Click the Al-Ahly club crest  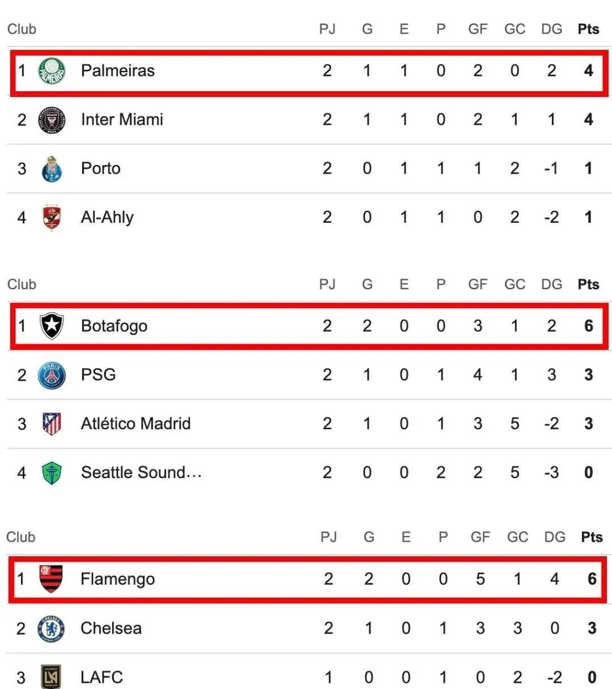(x=52, y=218)
